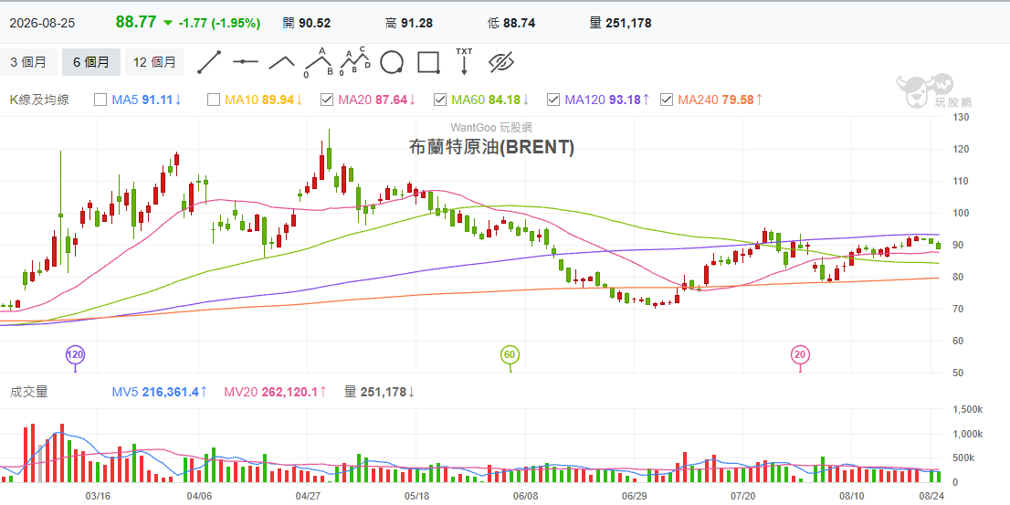This screenshot has height=505, width=1010.
Task: Enable the MA10 moving average checkbox
Action: click(x=213, y=100)
